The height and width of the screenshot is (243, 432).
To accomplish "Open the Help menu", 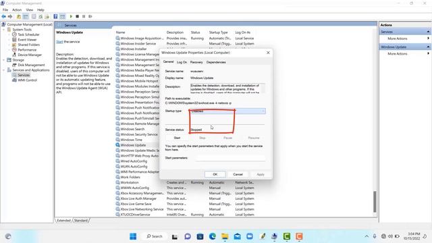I will click(40, 10).
